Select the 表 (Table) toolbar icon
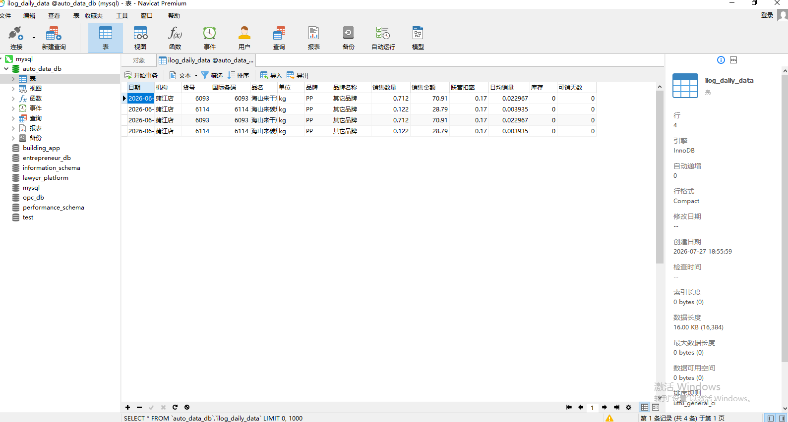This screenshot has width=788, height=422. [x=106, y=38]
